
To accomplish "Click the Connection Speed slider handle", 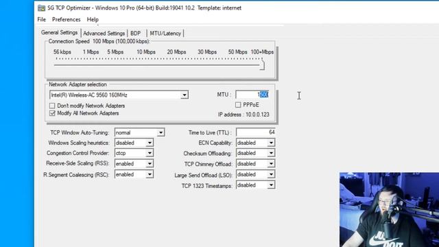I will (262, 65).
